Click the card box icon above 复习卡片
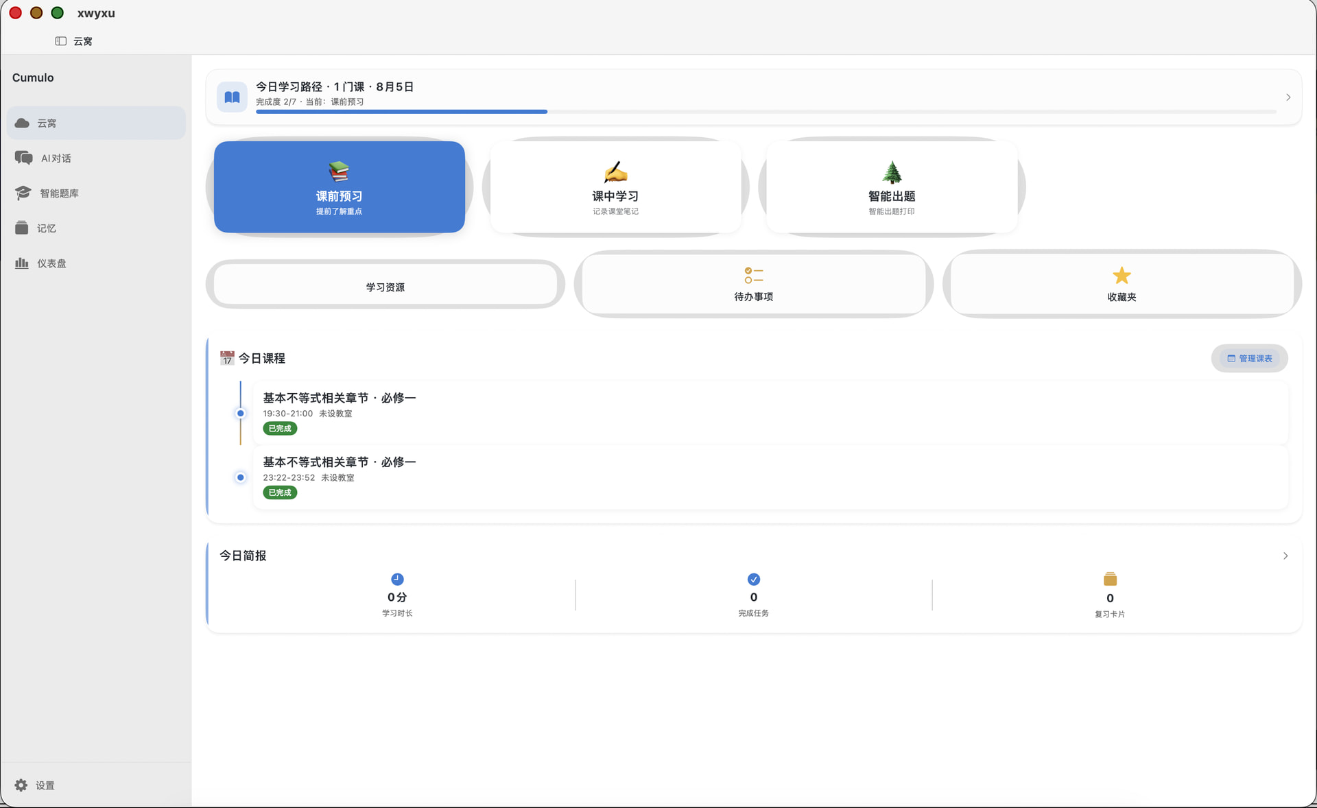The width and height of the screenshot is (1317, 808). click(1110, 580)
